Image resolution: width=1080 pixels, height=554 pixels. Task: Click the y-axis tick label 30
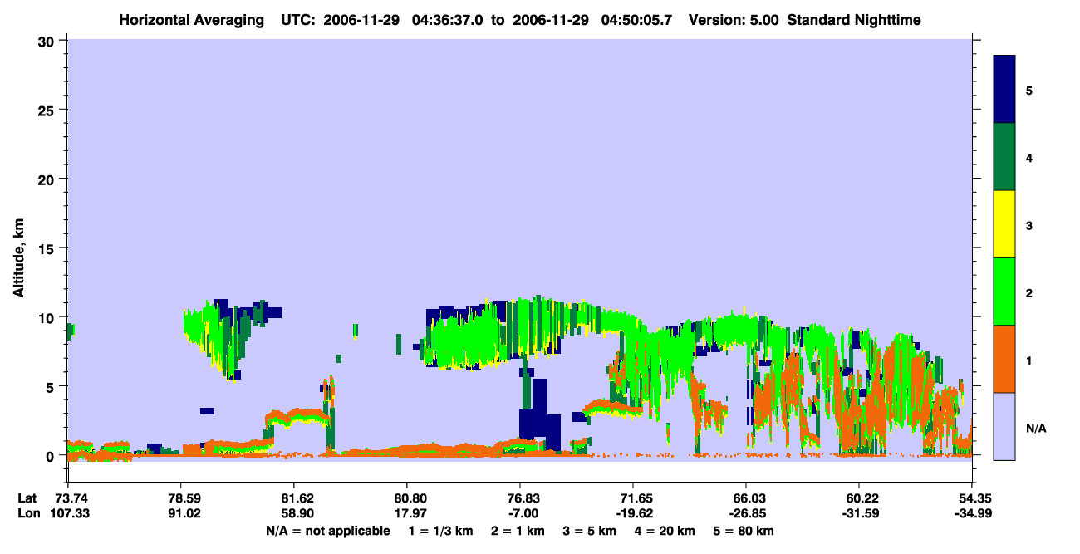[x=48, y=41]
